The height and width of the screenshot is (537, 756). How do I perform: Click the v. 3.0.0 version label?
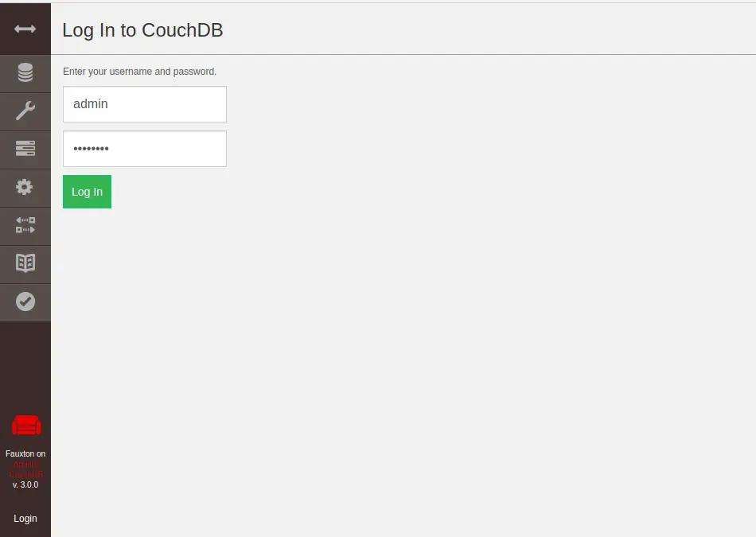pyautogui.click(x=25, y=484)
